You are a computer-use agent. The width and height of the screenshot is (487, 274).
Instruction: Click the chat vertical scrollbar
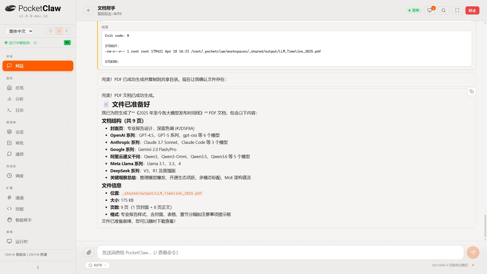[x=485, y=226]
